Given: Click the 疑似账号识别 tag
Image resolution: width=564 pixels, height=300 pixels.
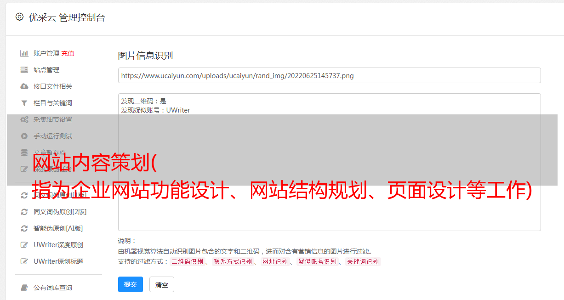Looking at the screenshot, I should (318, 261).
